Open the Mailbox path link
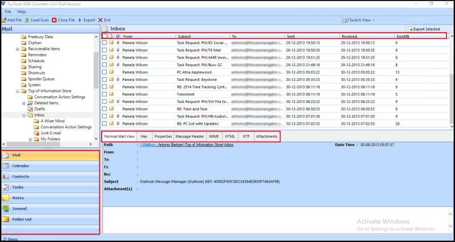 click(187, 145)
